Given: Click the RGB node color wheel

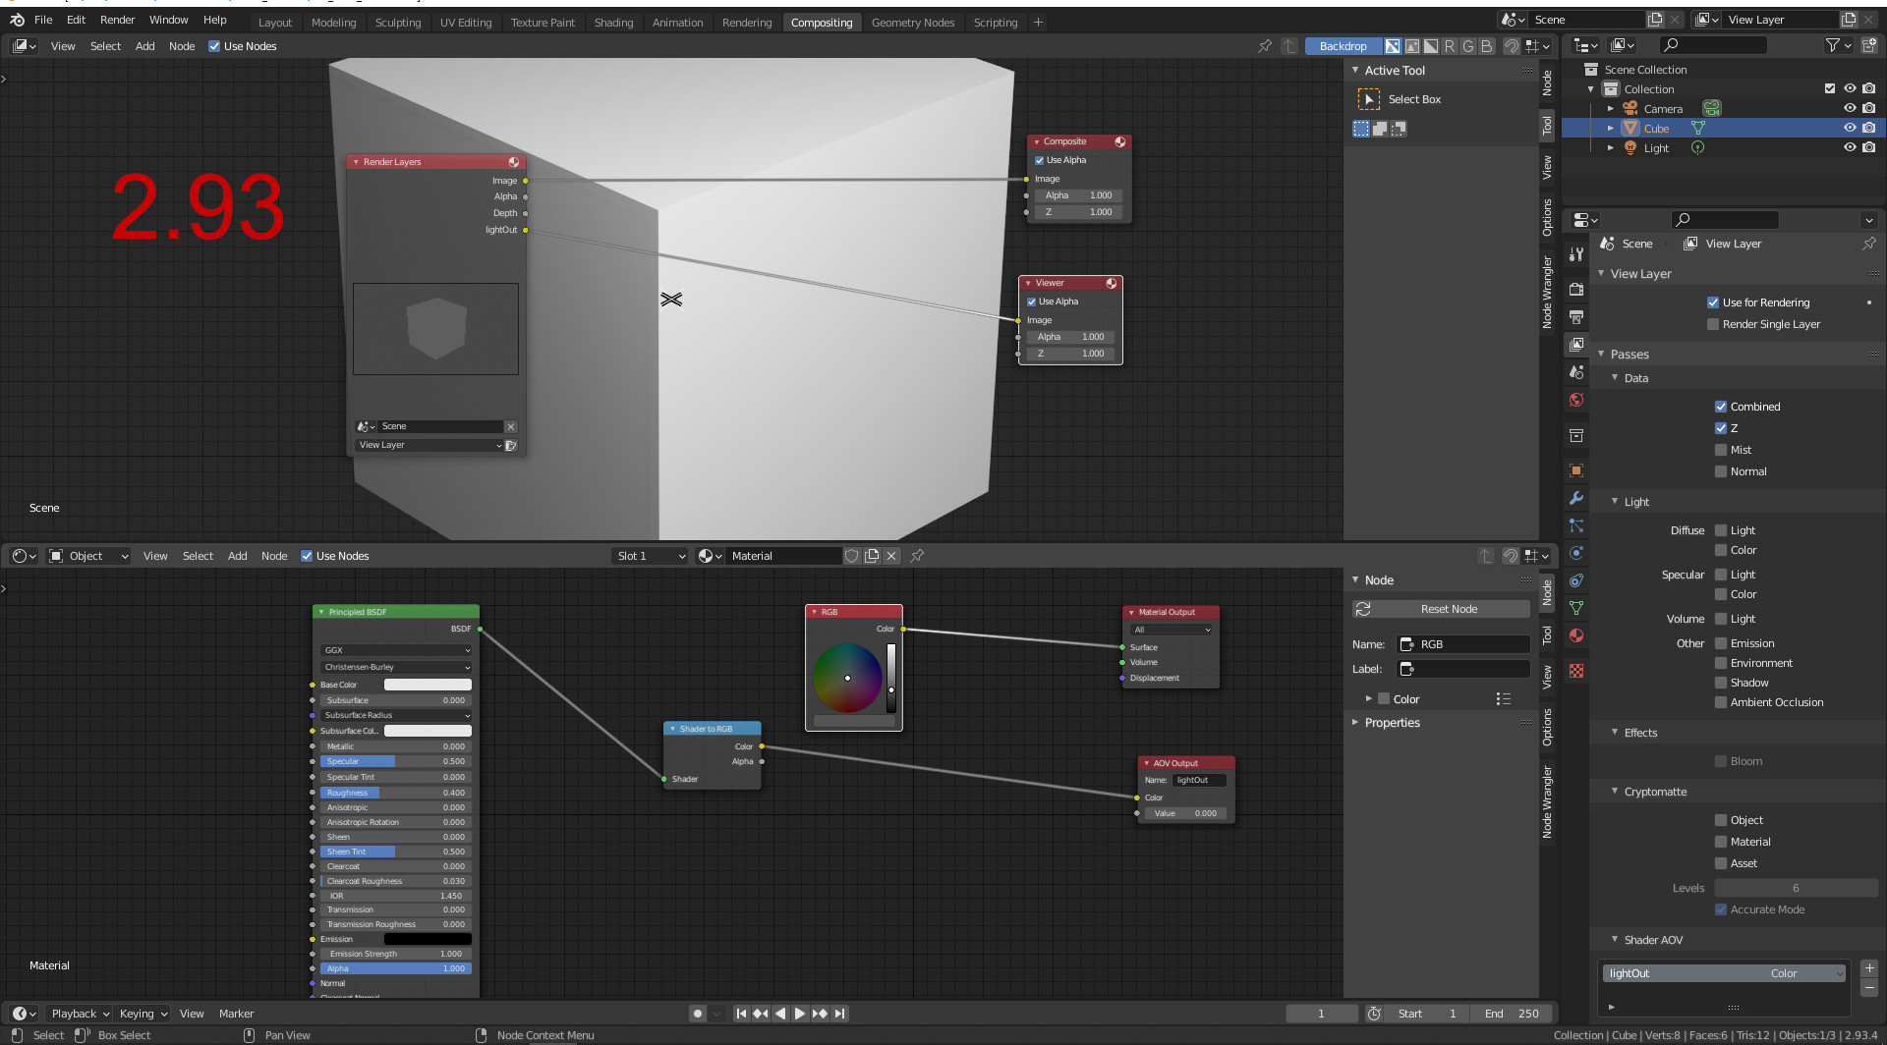Looking at the screenshot, I should coord(847,678).
